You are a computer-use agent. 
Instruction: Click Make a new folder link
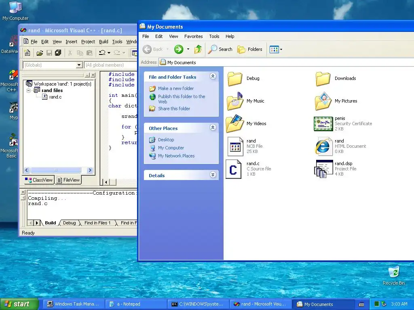click(x=176, y=88)
